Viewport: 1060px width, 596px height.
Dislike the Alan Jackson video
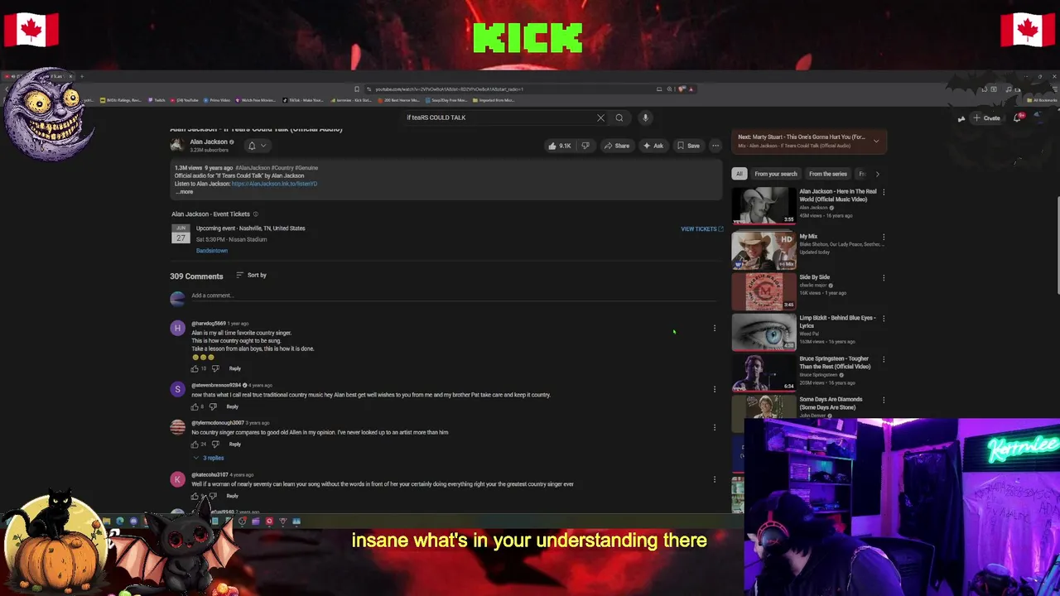pos(585,146)
